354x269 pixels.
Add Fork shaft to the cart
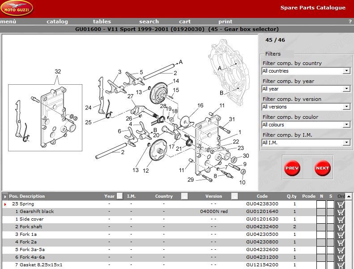pyautogui.click(x=341, y=227)
